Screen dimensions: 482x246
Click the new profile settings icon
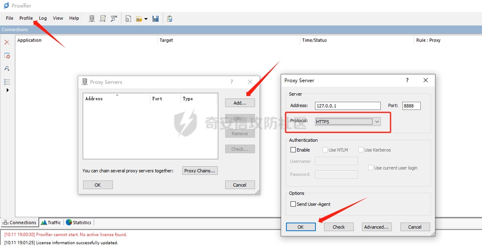[128, 19]
